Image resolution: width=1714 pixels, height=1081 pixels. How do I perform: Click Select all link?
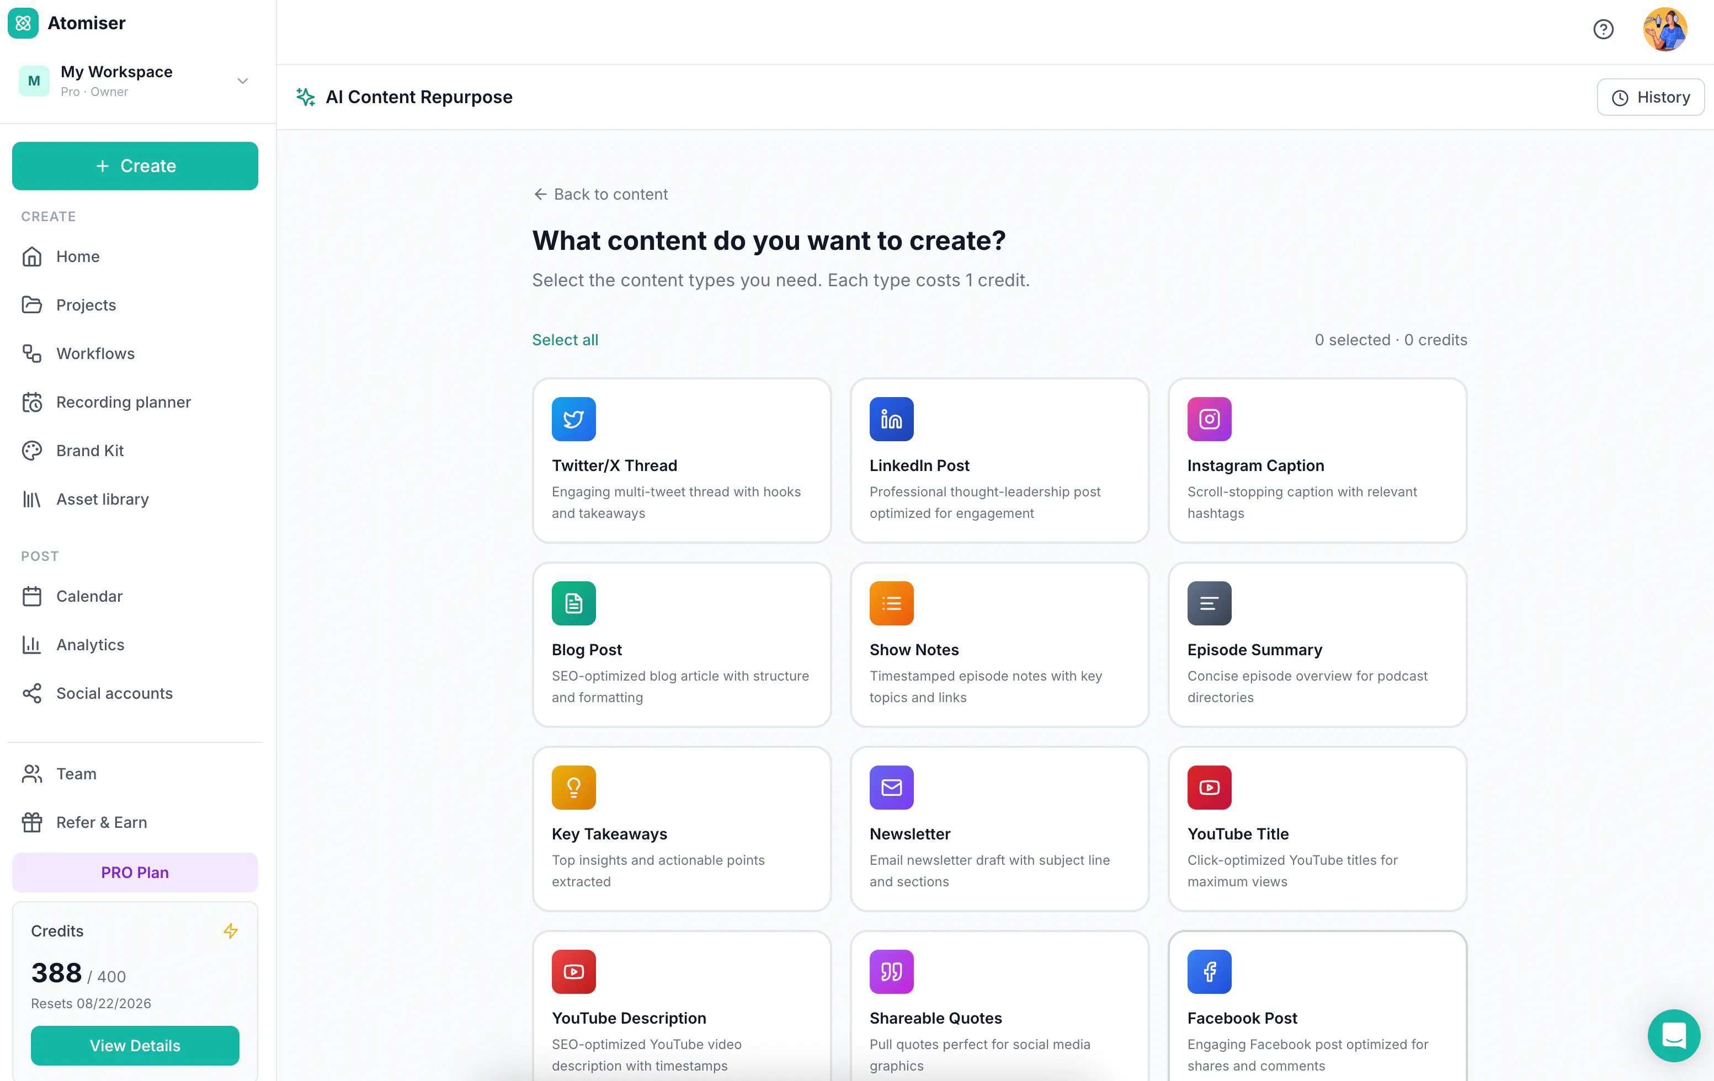coord(565,340)
